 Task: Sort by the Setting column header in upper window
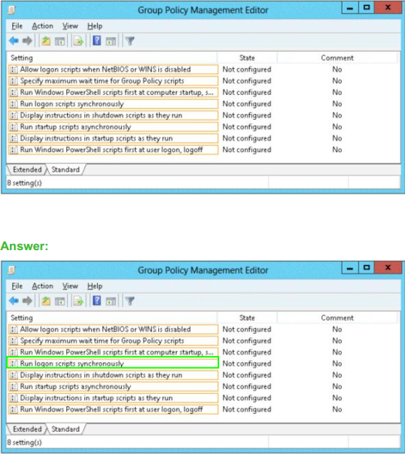(x=113, y=58)
